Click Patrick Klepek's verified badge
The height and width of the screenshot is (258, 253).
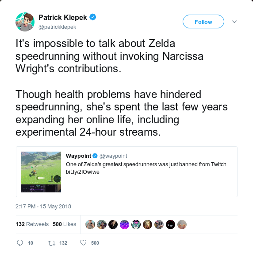point(93,17)
